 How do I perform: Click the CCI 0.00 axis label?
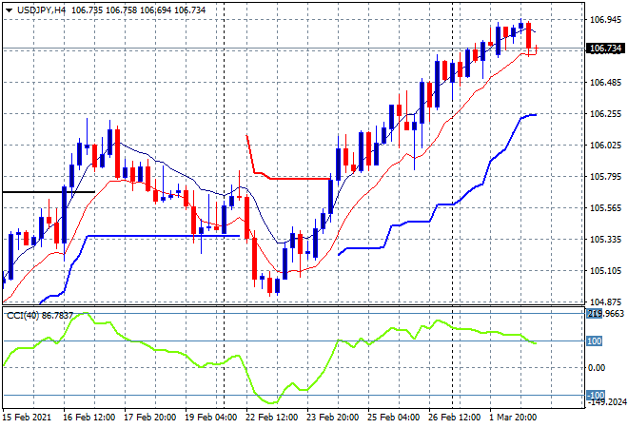tap(597, 367)
